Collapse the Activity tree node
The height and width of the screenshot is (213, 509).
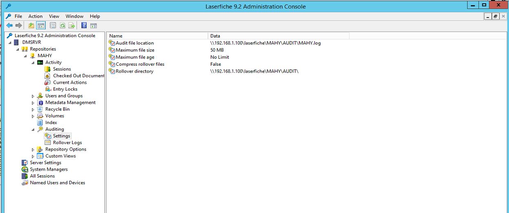33,62
